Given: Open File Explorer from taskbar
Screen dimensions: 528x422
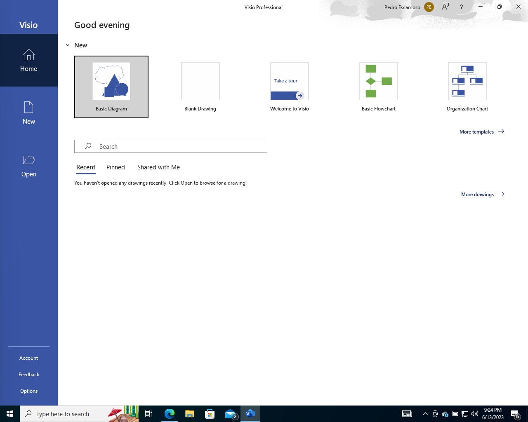Looking at the screenshot, I should tap(189, 414).
